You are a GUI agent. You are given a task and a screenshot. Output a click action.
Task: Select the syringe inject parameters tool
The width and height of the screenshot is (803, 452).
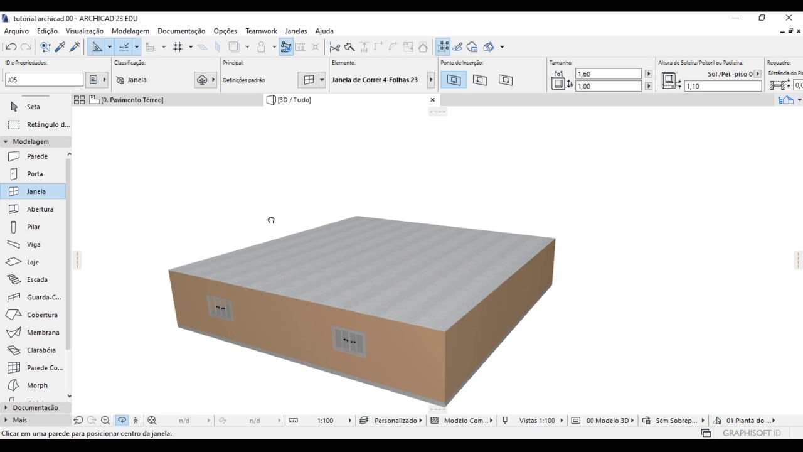[75, 47]
